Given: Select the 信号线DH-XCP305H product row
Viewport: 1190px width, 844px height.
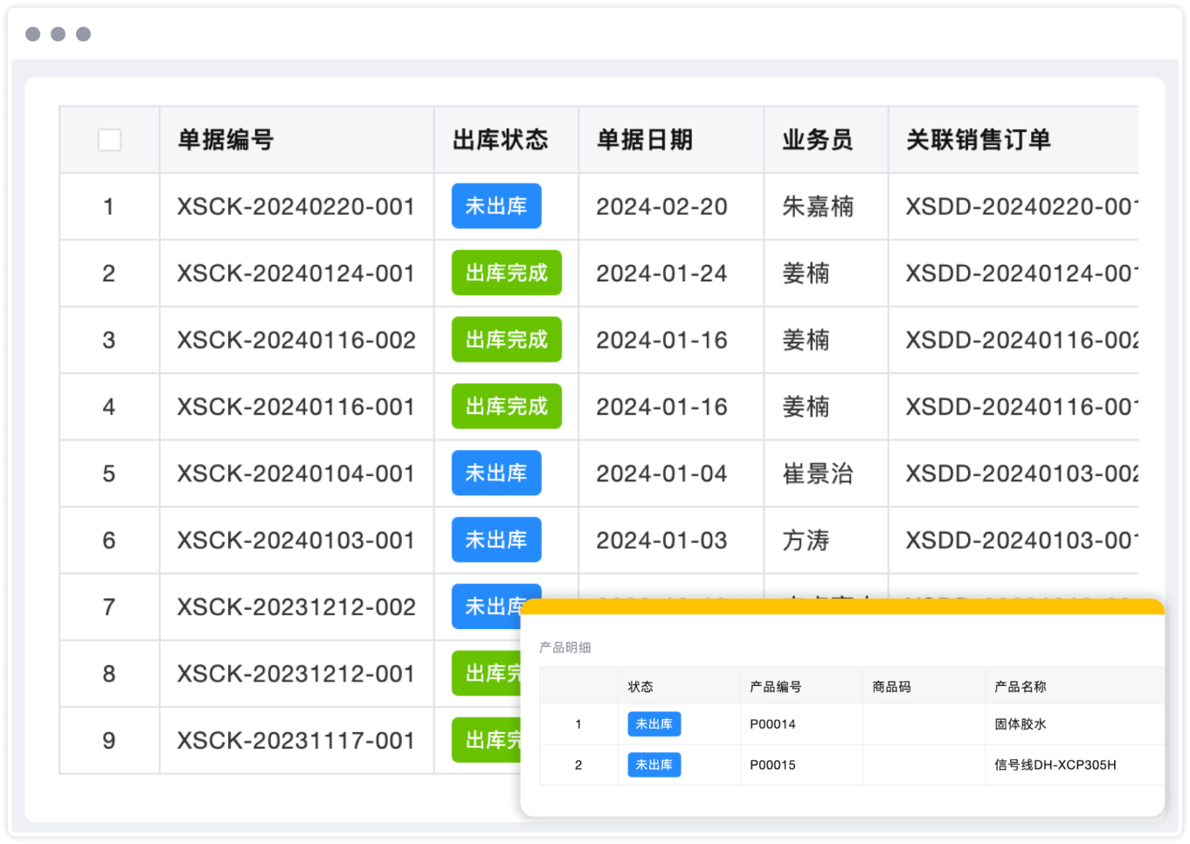Looking at the screenshot, I should pos(1055,765).
